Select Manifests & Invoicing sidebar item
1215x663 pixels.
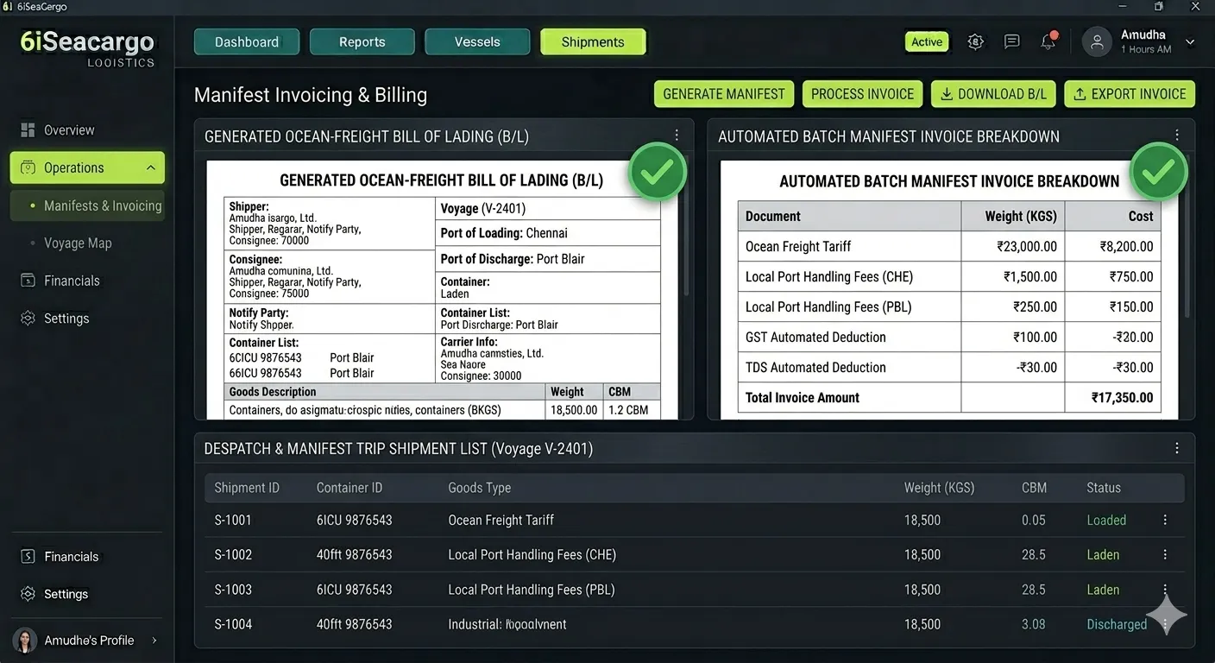click(x=86, y=205)
